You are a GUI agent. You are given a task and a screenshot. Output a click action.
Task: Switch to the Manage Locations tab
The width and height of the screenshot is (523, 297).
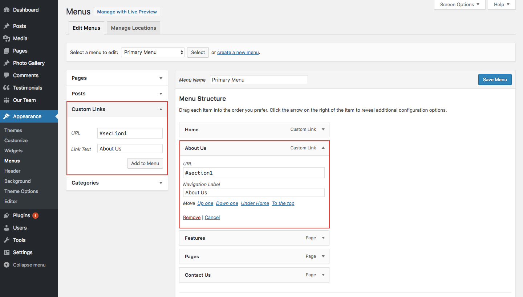point(133,28)
